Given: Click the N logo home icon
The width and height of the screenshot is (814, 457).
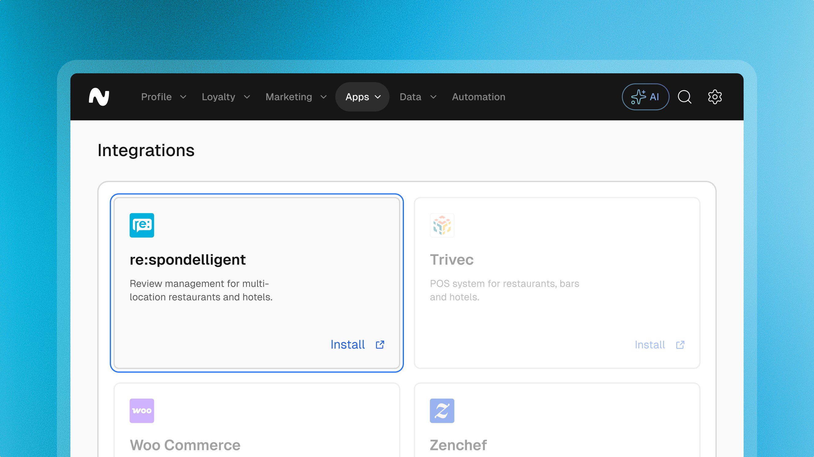Looking at the screenshot, I should [99, 97].
